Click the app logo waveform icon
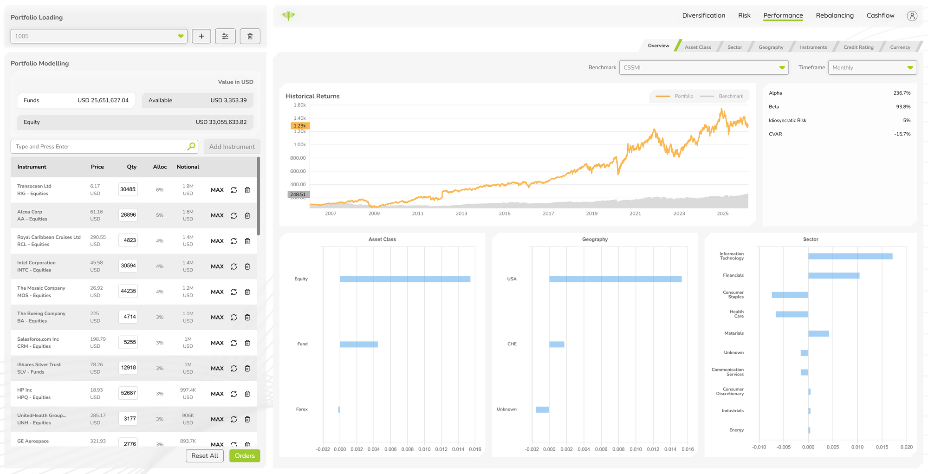The height and width of the screenshot is (474, 928). coord(288,15)
